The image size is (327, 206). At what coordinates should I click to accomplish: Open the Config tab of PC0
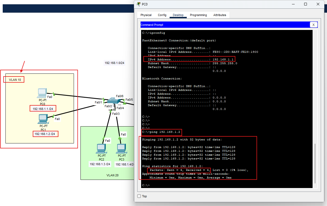162,15
